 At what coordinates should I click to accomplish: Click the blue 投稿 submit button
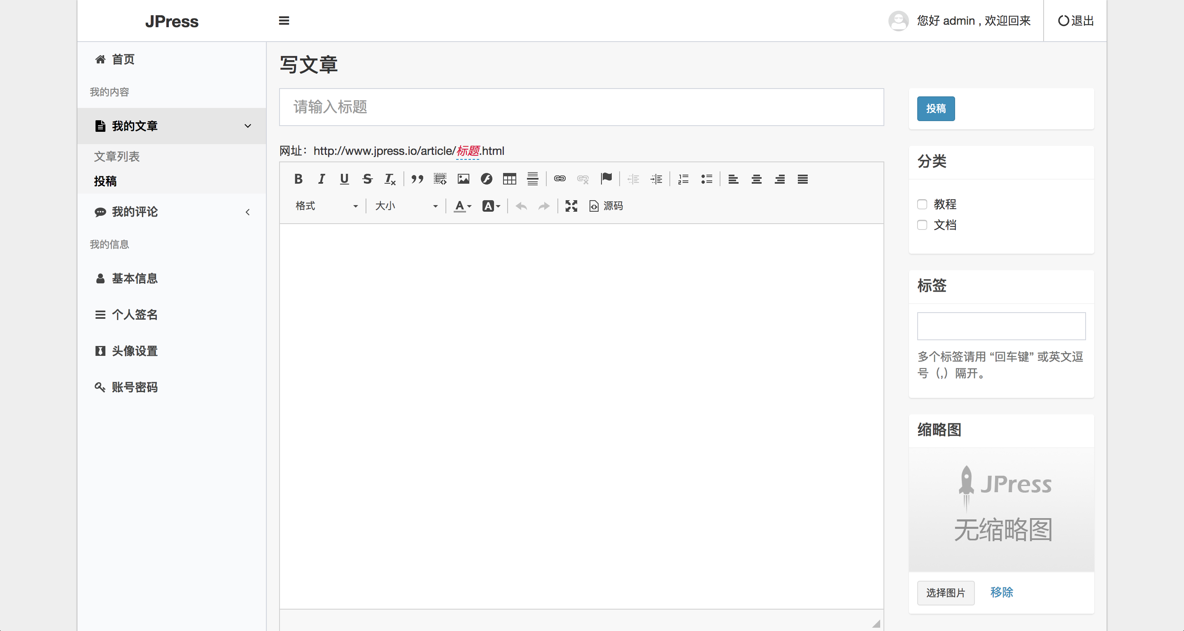[936, 109]
